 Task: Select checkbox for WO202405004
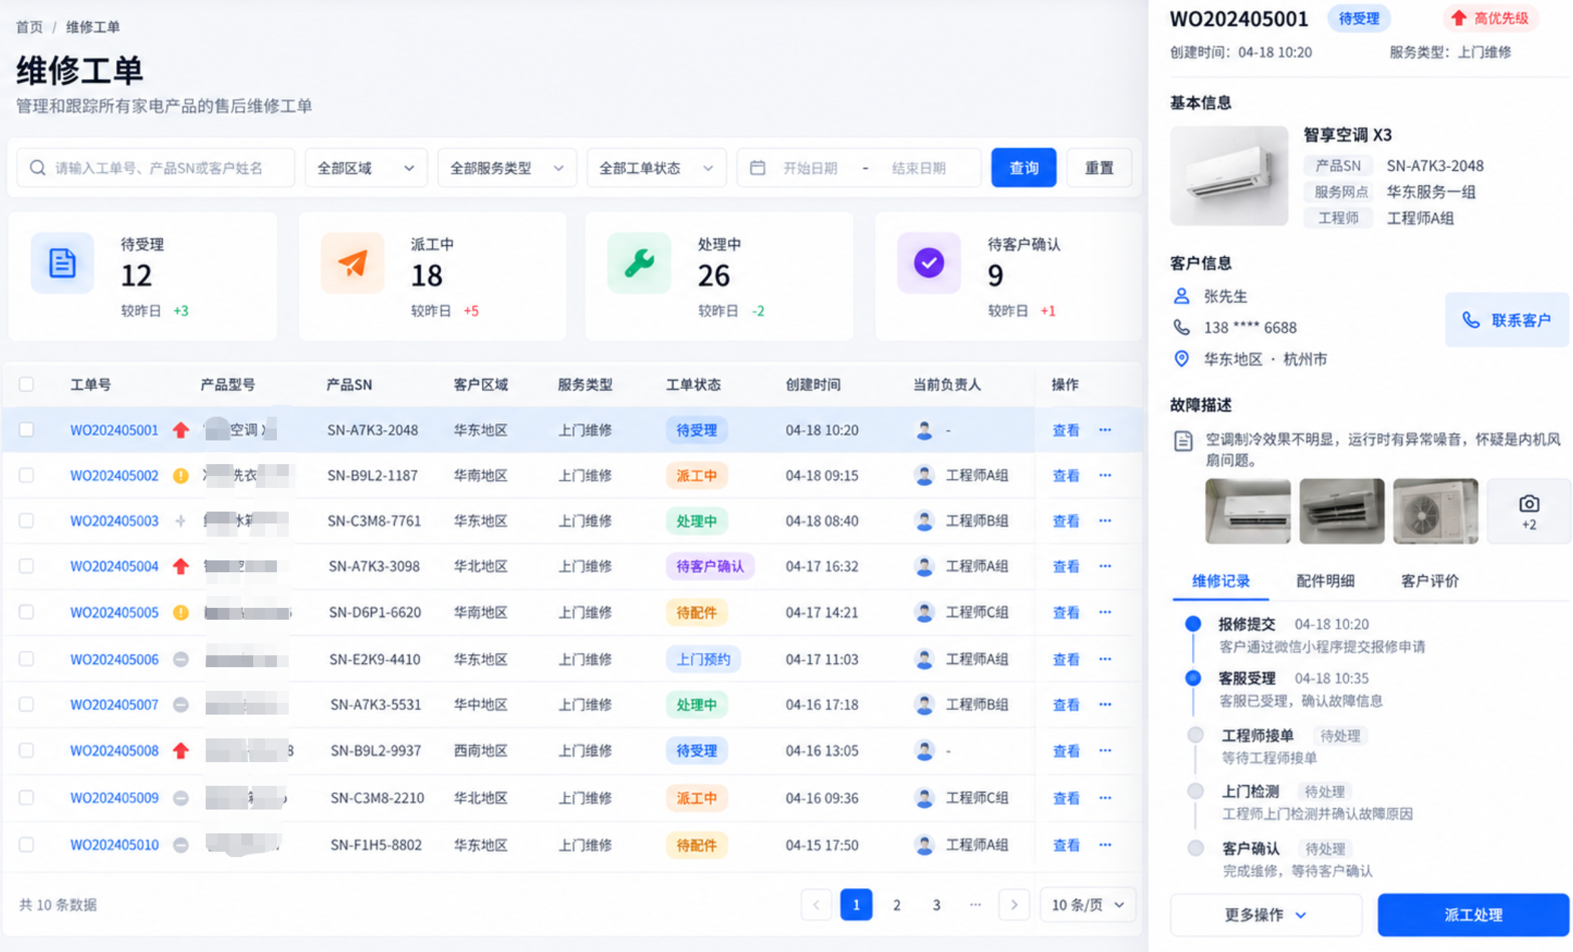pos(26,566)
